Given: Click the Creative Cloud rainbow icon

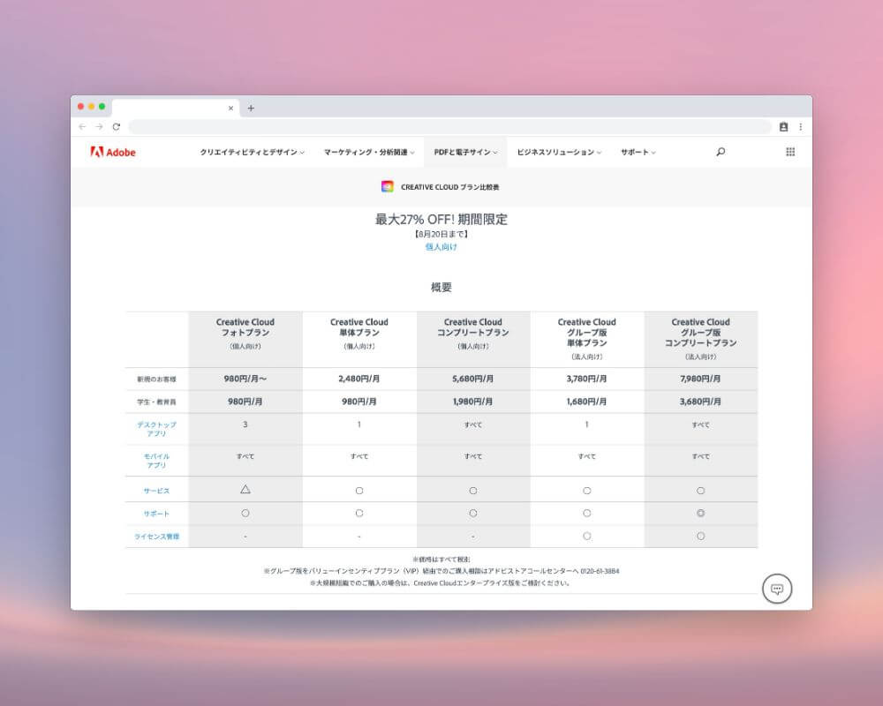Looking at the screenshot, I should pyautogui.click(x=388, y=186).
